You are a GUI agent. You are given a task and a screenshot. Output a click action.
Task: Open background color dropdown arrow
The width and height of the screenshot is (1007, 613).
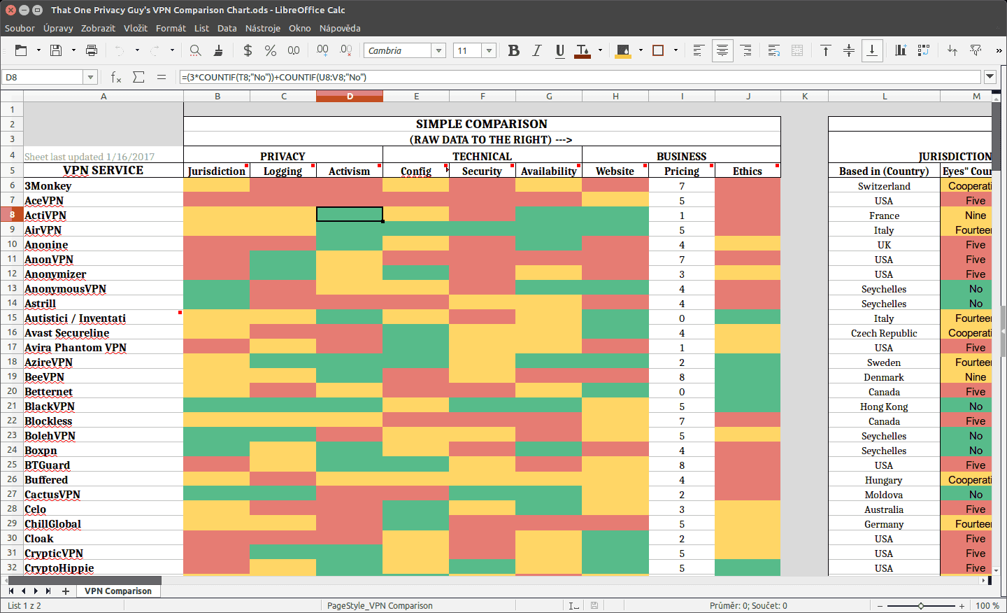(641, 50)
